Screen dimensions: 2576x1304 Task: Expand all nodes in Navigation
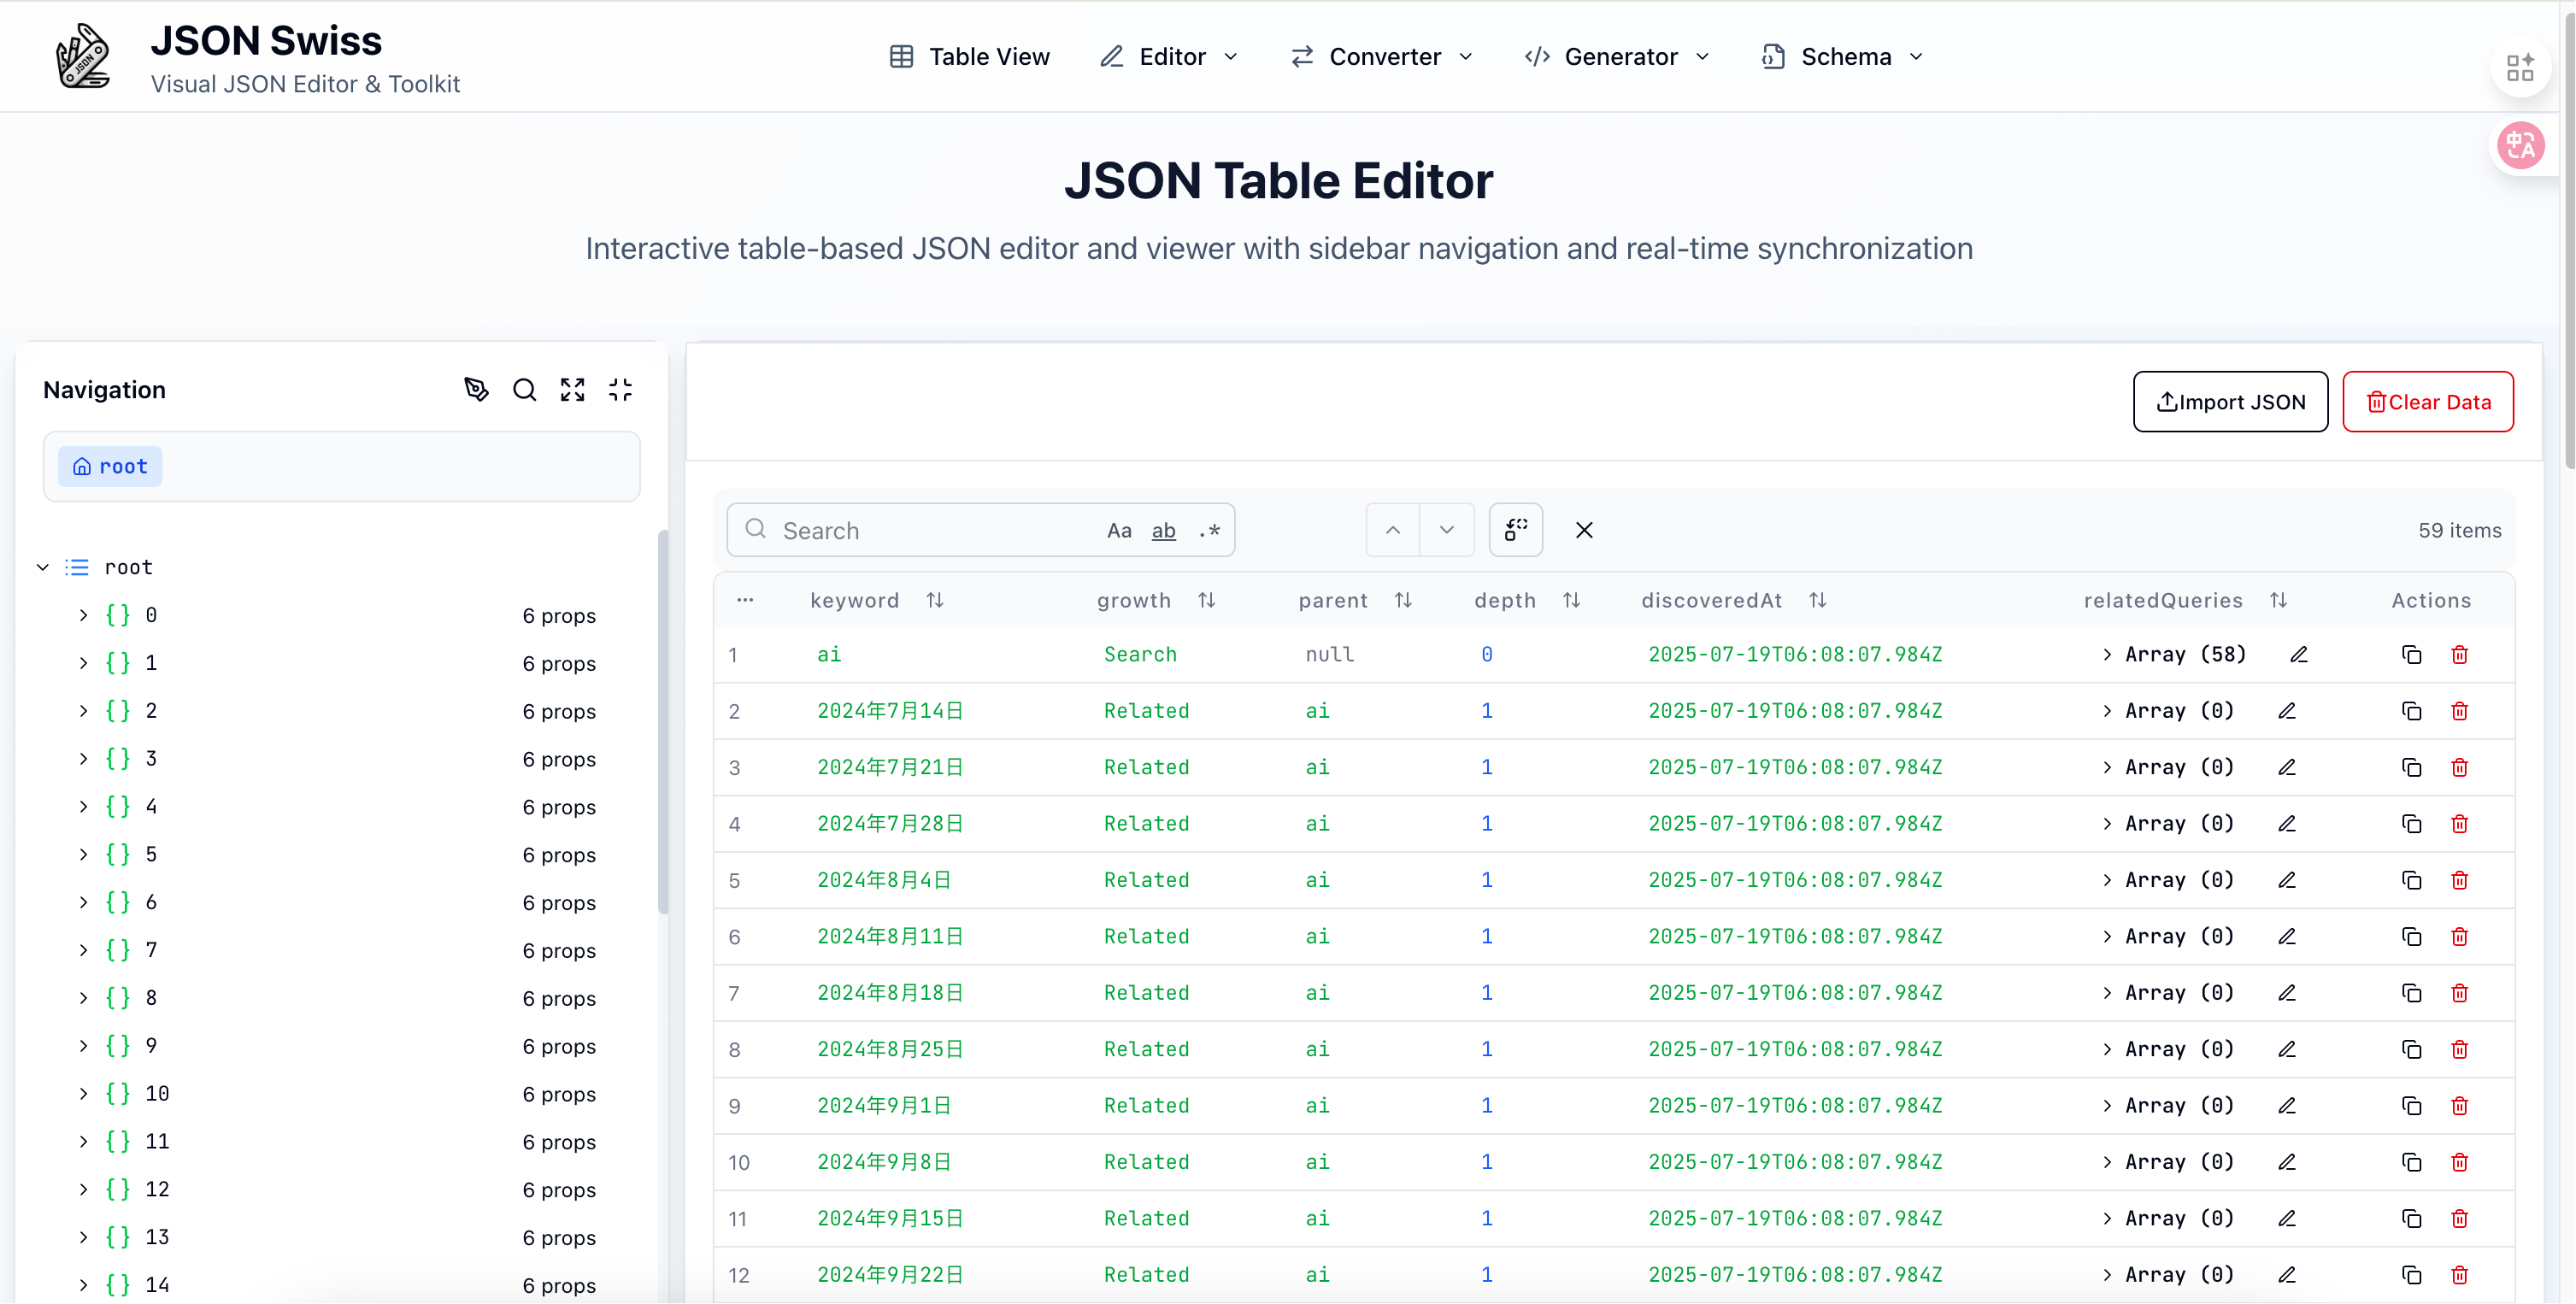(572, 390)
